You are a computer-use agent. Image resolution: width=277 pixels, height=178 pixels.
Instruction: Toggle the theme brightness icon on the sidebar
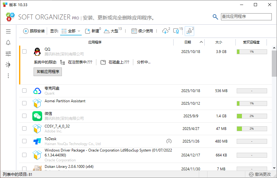click(x=8, y=64)
